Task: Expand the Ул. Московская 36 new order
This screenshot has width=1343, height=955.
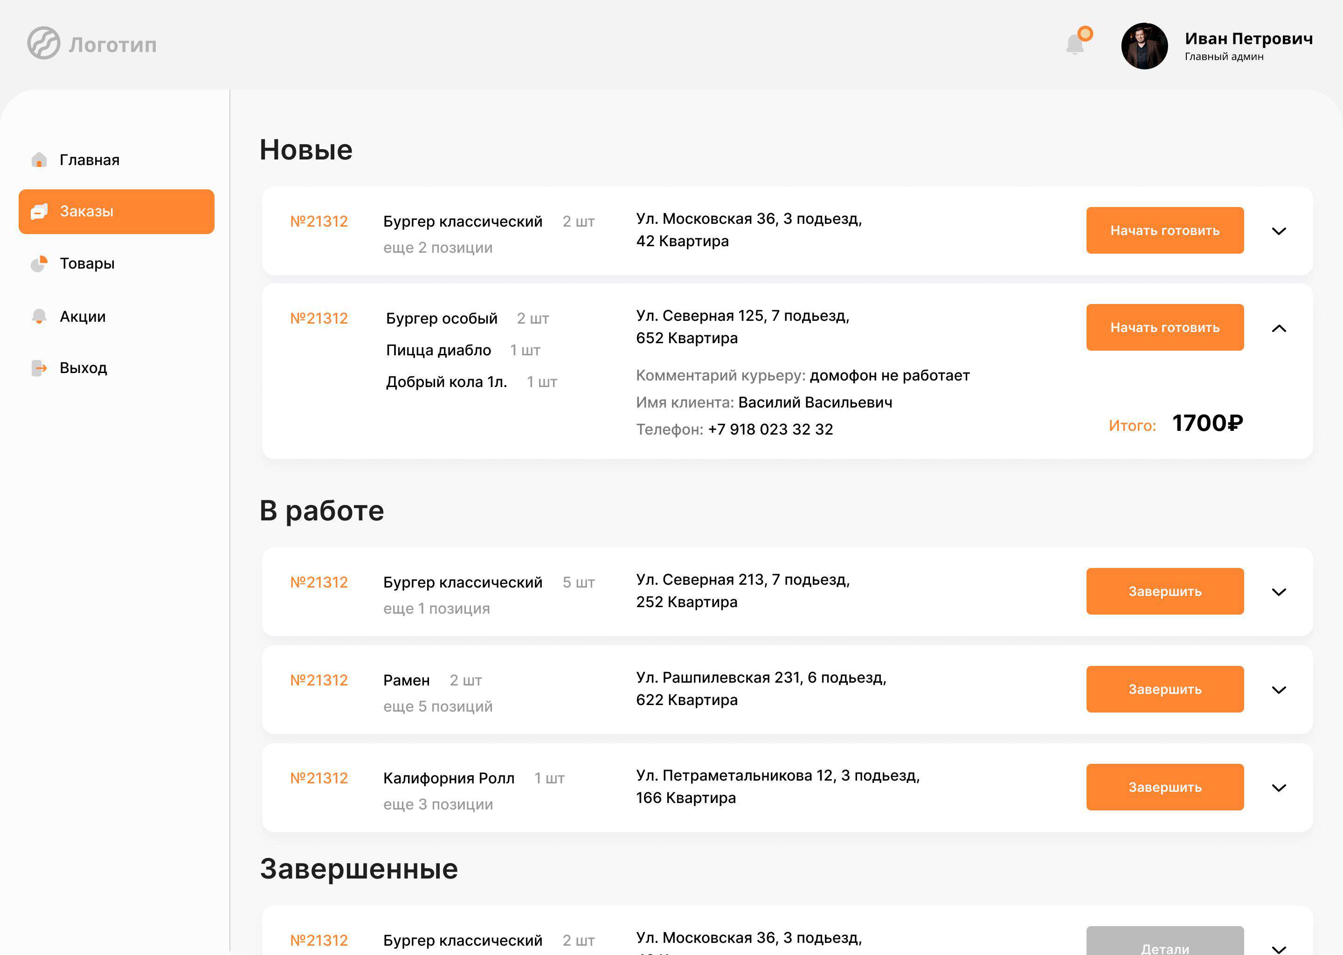Action: pyautogui.click(x=1278, y=231)
